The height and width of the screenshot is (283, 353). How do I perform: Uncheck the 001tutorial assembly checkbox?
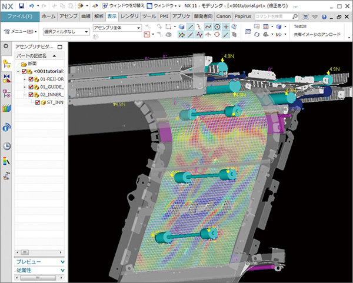pyautogui.click(x=24, y=71)
